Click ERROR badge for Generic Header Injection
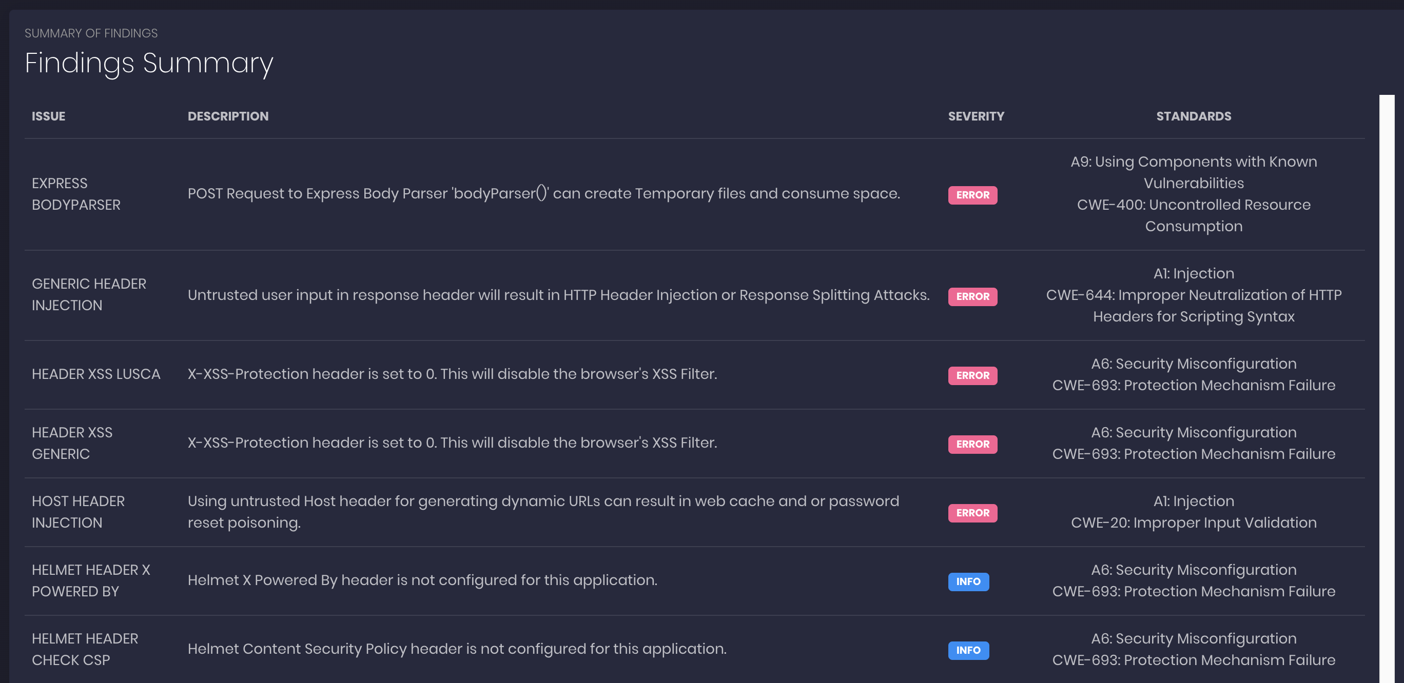 (972, 296)
